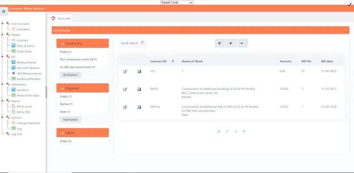
Task: Open the Log menu item
Action: click(19, 129)
